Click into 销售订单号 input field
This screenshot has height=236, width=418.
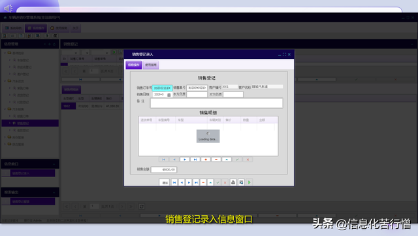click(x=162, y=88)
